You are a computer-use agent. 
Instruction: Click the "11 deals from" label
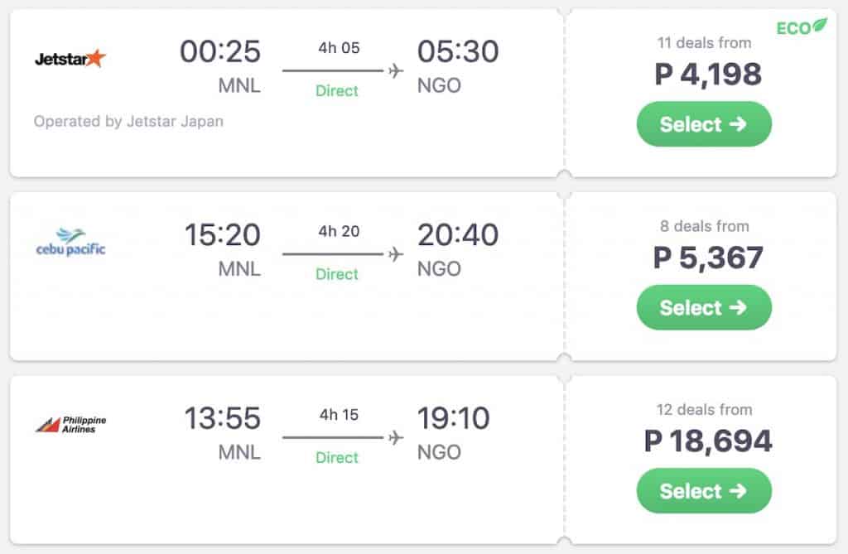[x=704, y=43]
